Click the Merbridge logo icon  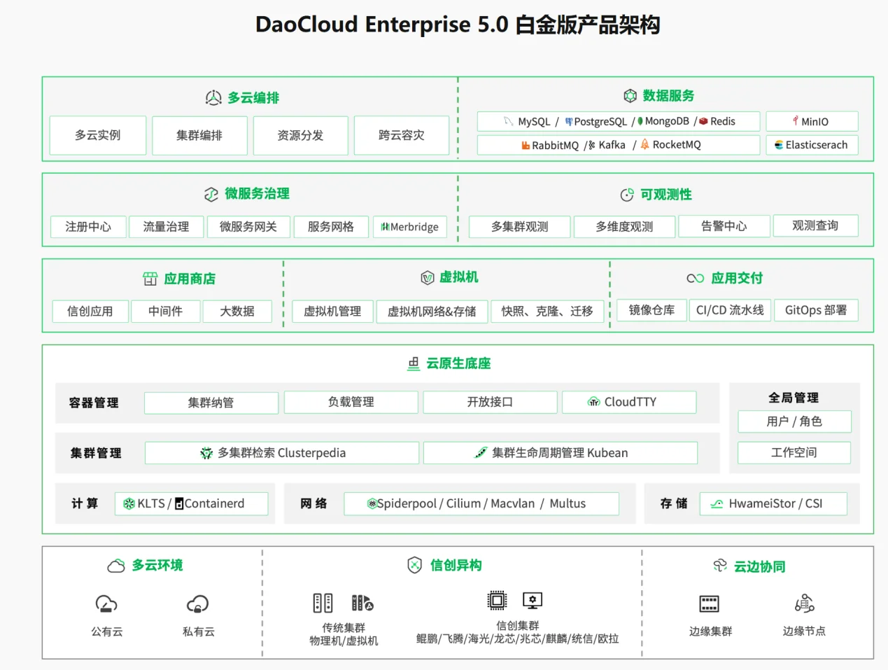pos(385,227)
